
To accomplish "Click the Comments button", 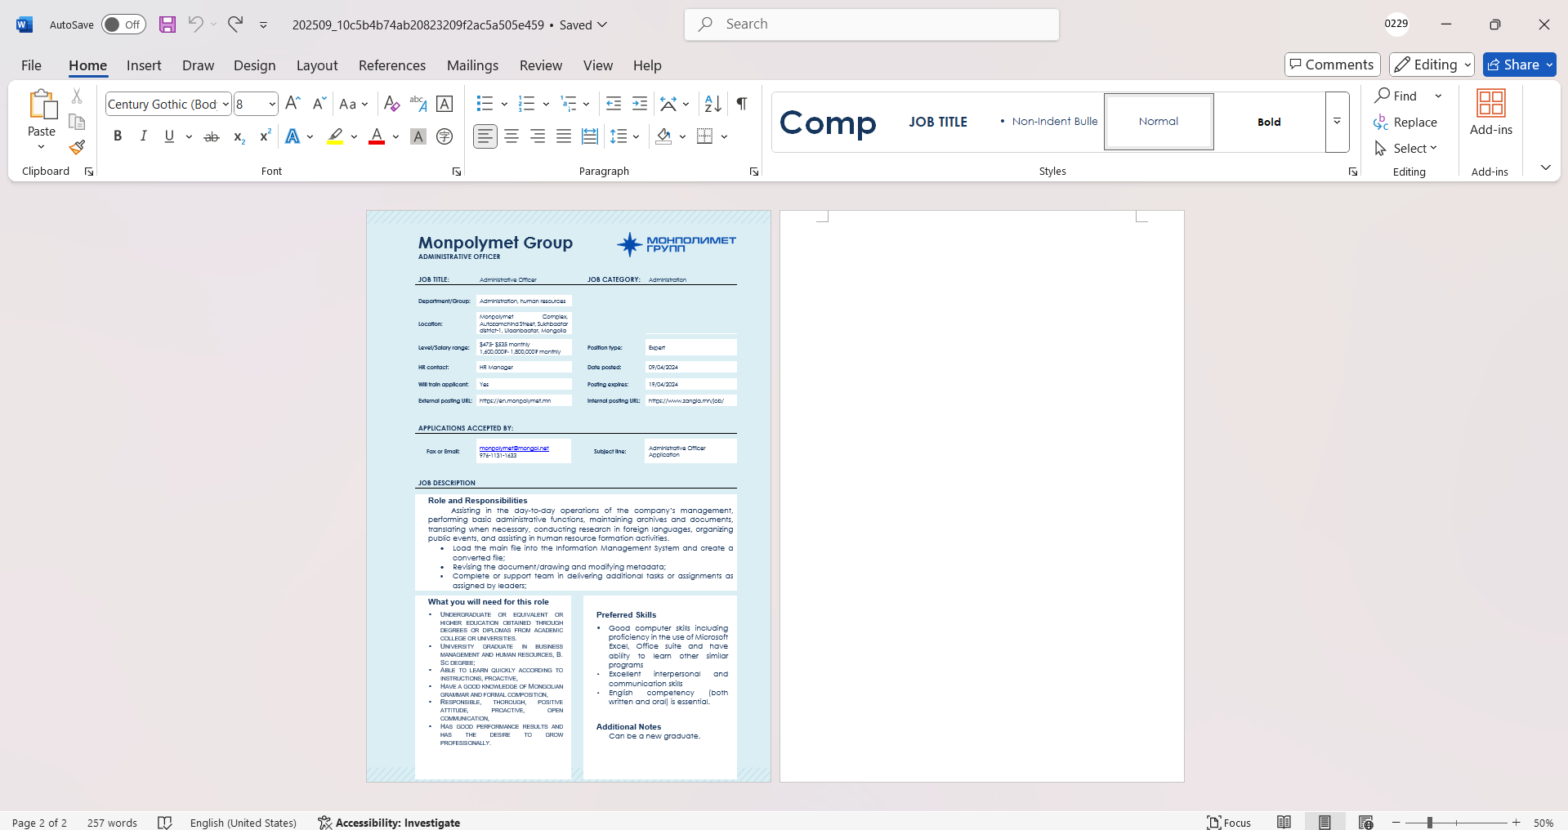I will click(1333, 65).
